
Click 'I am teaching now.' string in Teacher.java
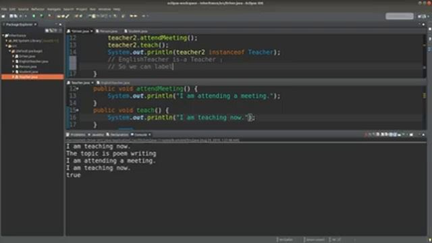coord(211,117)
